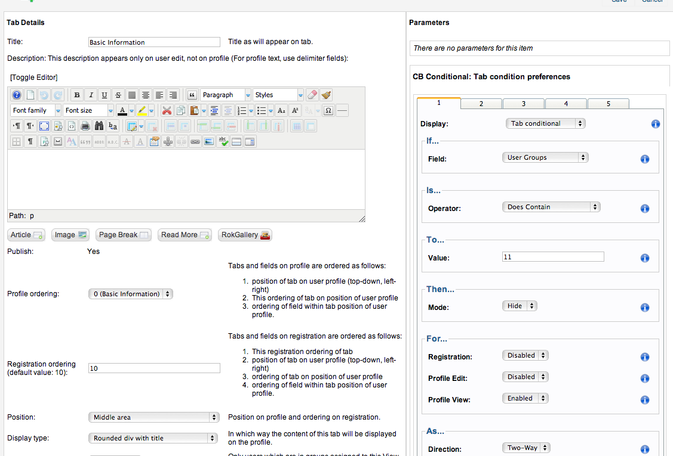Run the spell checker
The height and width of the screenshot is (456, 673).
[223, 141]
